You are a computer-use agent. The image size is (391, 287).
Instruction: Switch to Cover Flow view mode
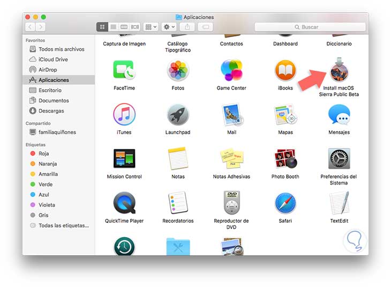[x=135, y=27]
